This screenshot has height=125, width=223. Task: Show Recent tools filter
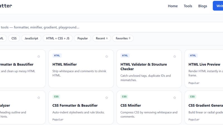pos(102,38)
